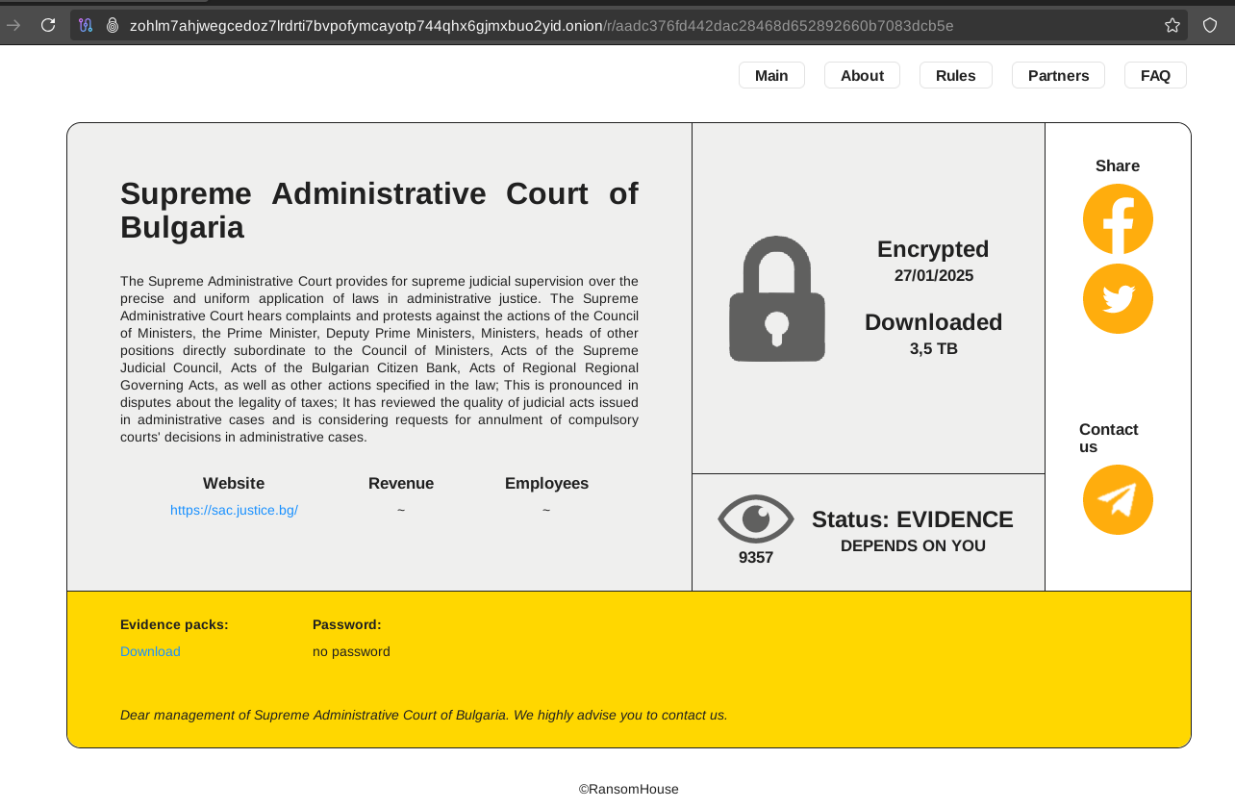Go to the About page
Image resolution: width=1235 pixels, height=809 pixels.
(862, 75)
